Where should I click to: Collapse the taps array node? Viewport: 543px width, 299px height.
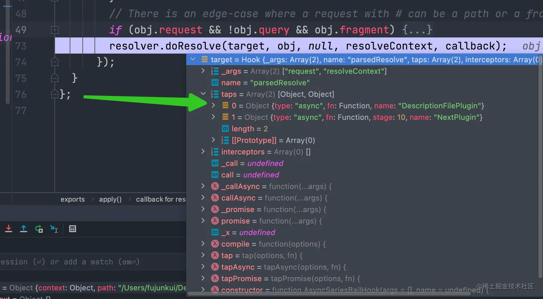(x=203, y=94)
